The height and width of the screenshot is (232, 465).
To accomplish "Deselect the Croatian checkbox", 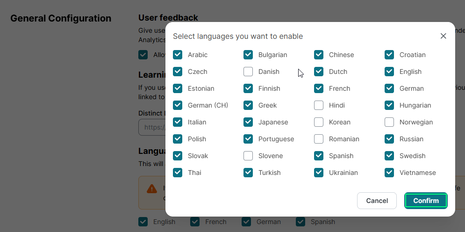I will (x=389, y=55).
